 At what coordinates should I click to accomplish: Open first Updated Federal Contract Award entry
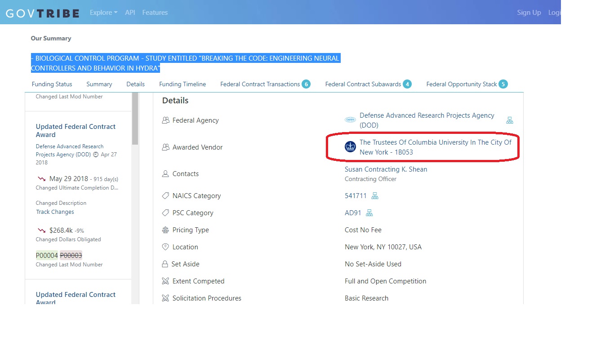tap(76, 131)
